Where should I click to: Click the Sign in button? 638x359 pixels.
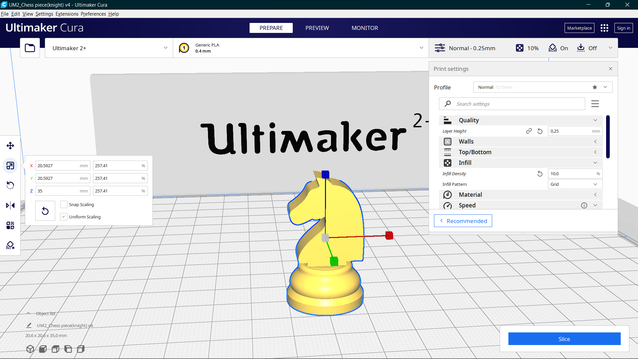pos(623,28)
